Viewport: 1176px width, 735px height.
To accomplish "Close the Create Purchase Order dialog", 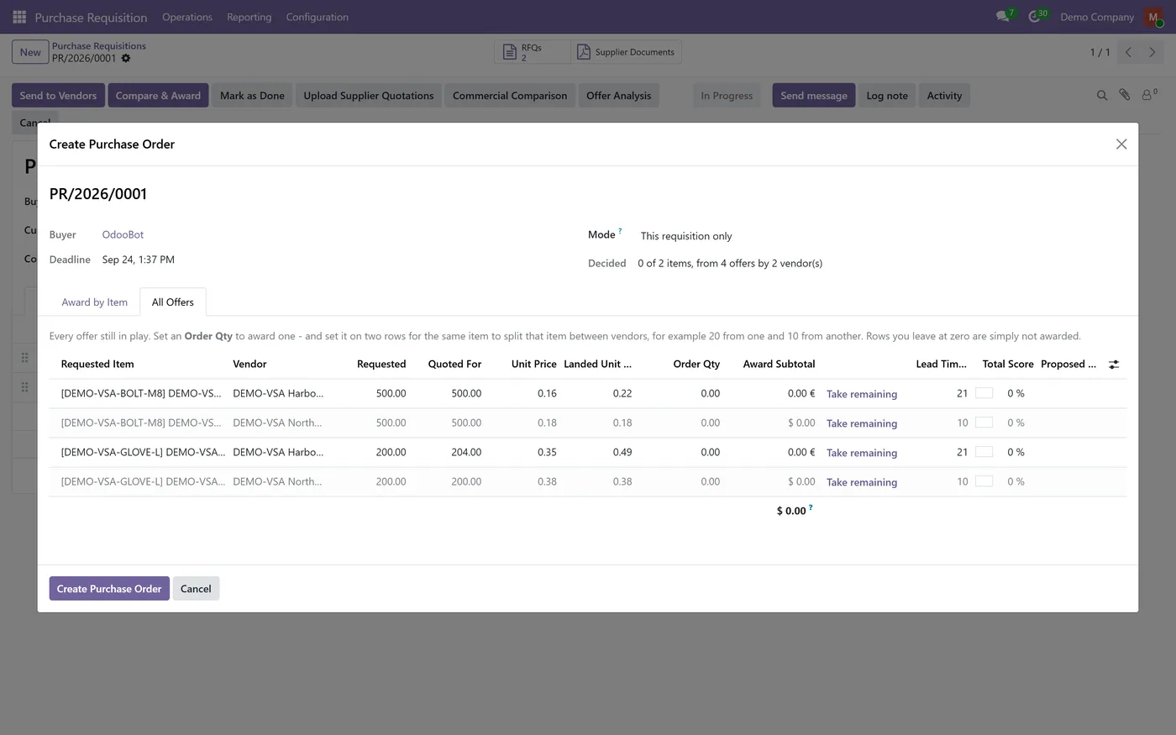I will (1121, 144).
